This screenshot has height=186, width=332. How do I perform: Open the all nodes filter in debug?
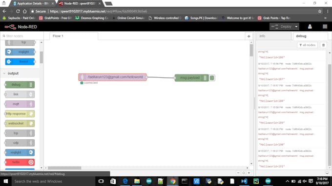click(308, 45)
